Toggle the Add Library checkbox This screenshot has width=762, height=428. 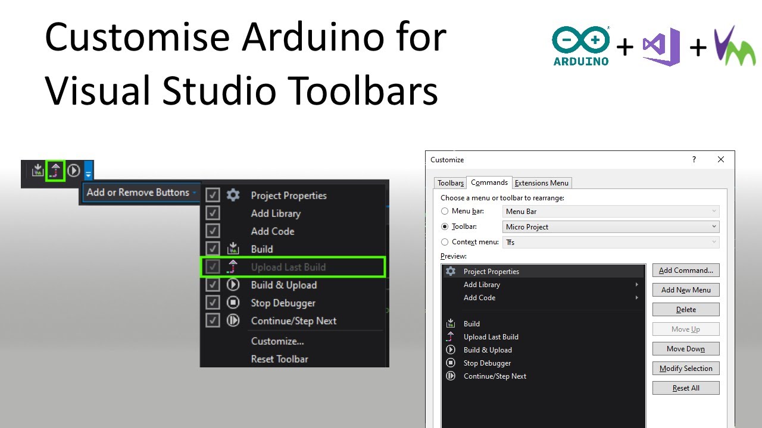213,213
